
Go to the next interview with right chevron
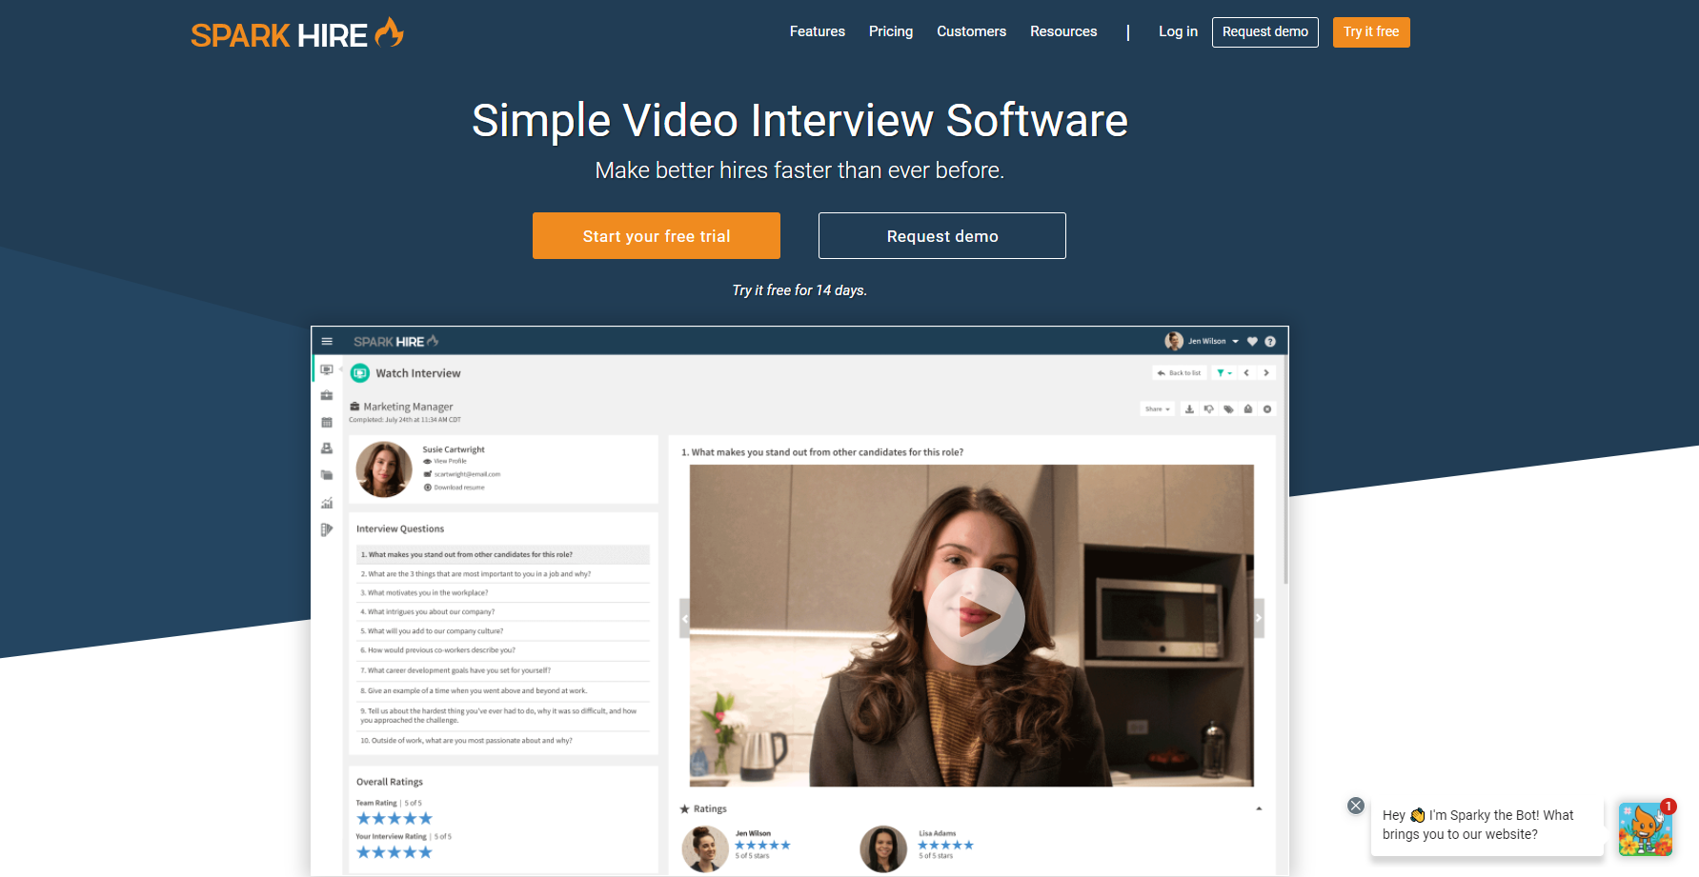(x=1266, y=372)
